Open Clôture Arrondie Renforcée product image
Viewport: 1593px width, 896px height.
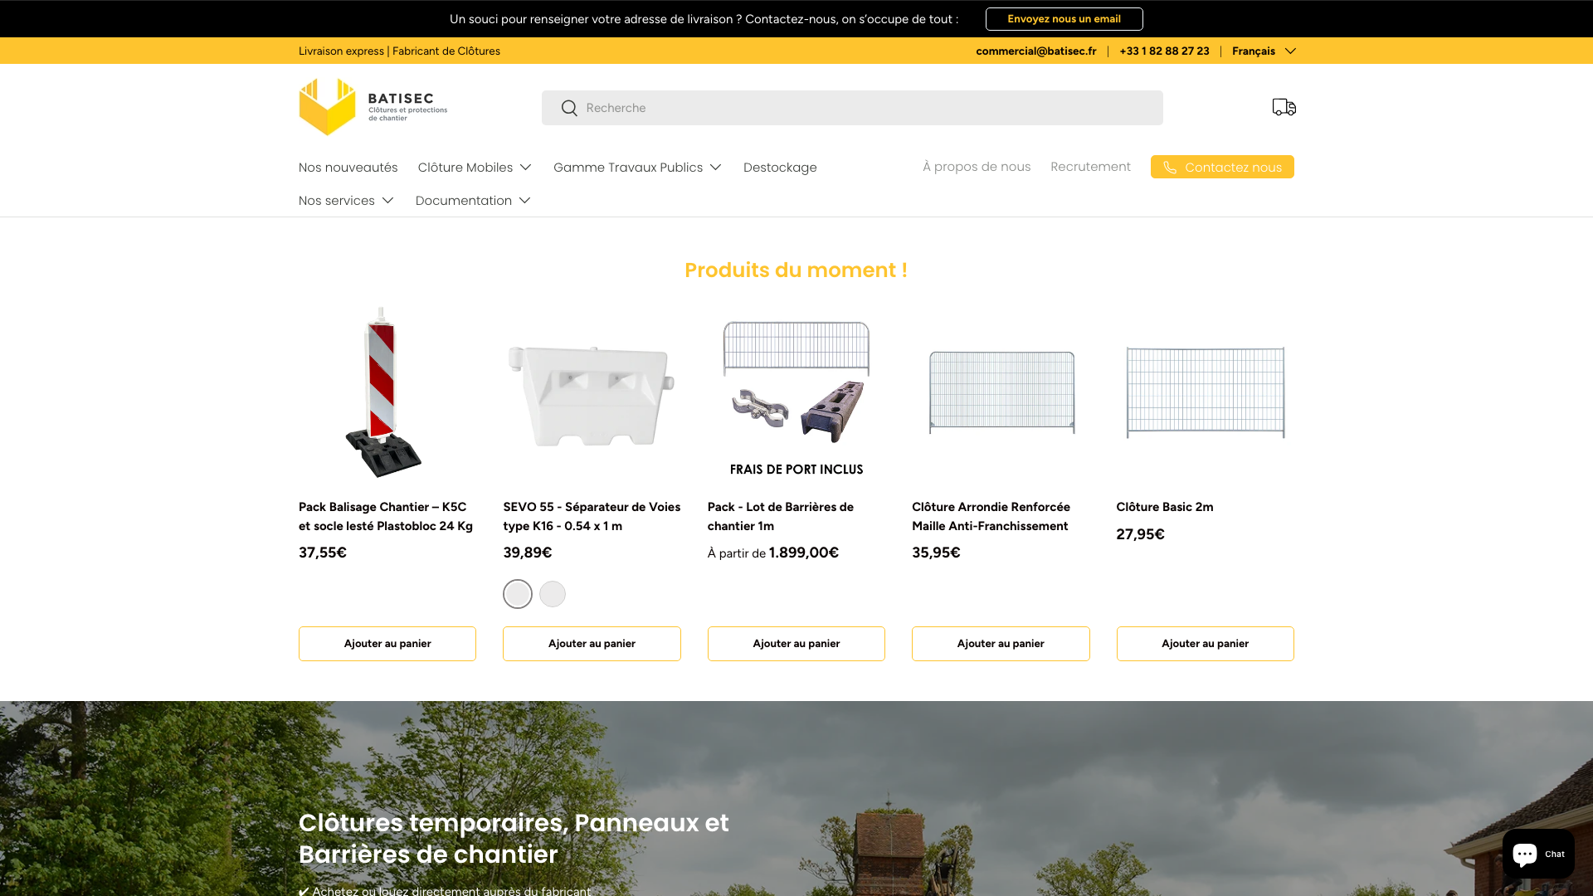point(1001,394)
